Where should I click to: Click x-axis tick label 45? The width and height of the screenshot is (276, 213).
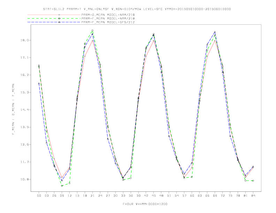[154, 196]
